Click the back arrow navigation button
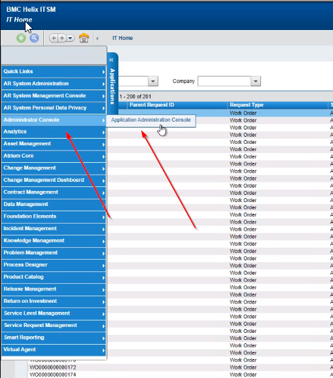Screen dimensions: 333x378 pyautogui.click(x=54, y=38)
